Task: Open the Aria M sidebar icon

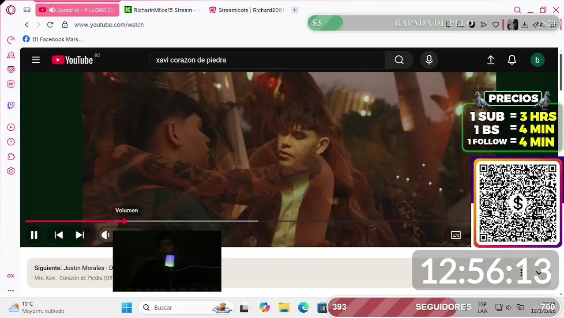Action: [11, 84]
